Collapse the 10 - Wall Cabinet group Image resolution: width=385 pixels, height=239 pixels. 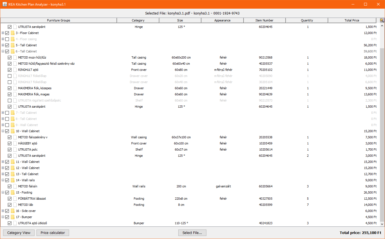[x=3, y=131]
